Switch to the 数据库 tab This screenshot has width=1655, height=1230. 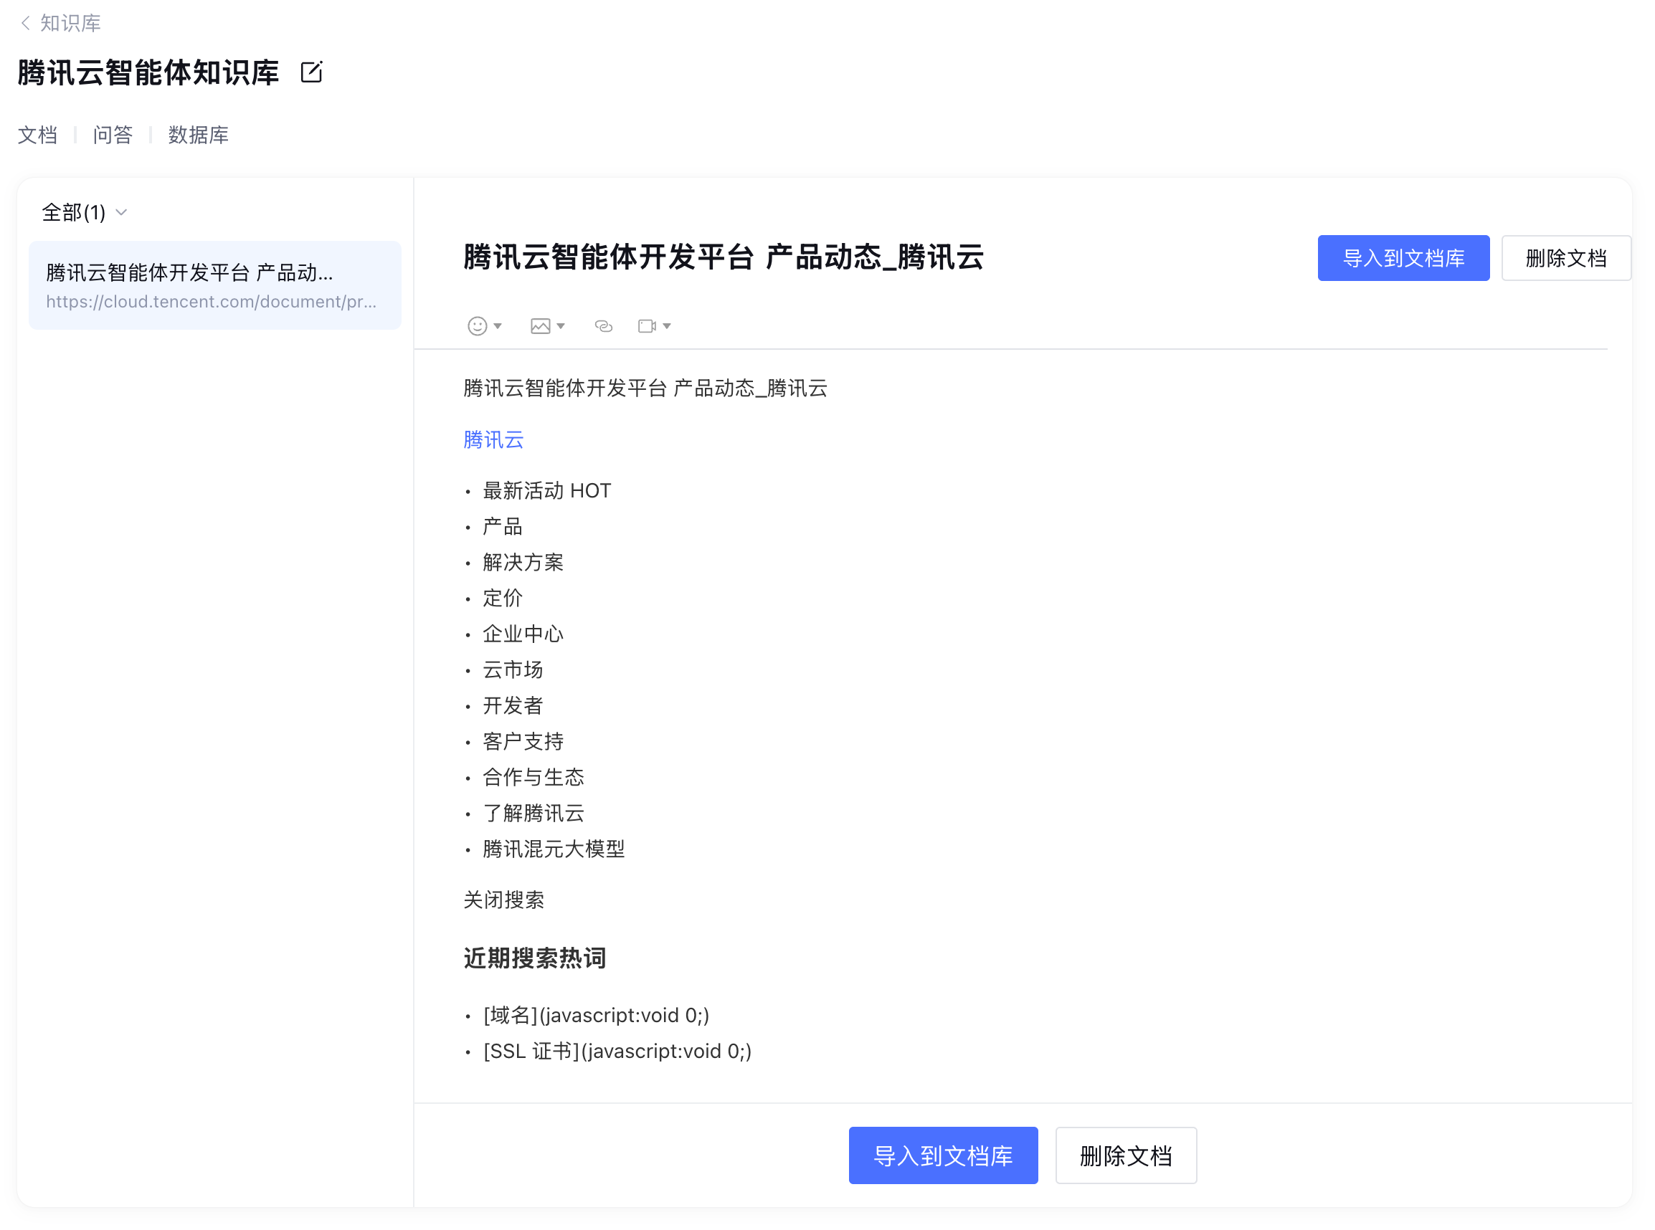tap(198, 135)
